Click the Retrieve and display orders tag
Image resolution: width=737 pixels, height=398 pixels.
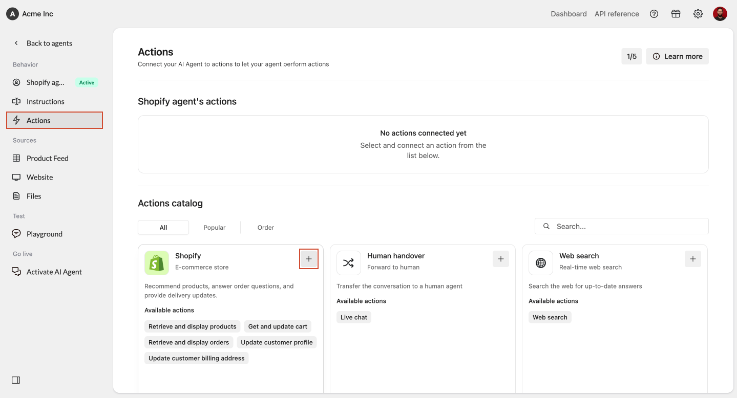coord(189,342)
